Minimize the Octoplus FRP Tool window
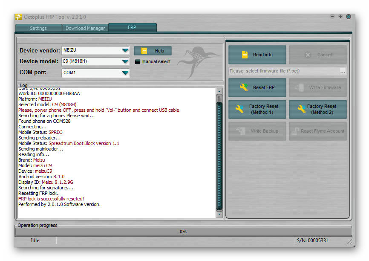 click(332, 17)
